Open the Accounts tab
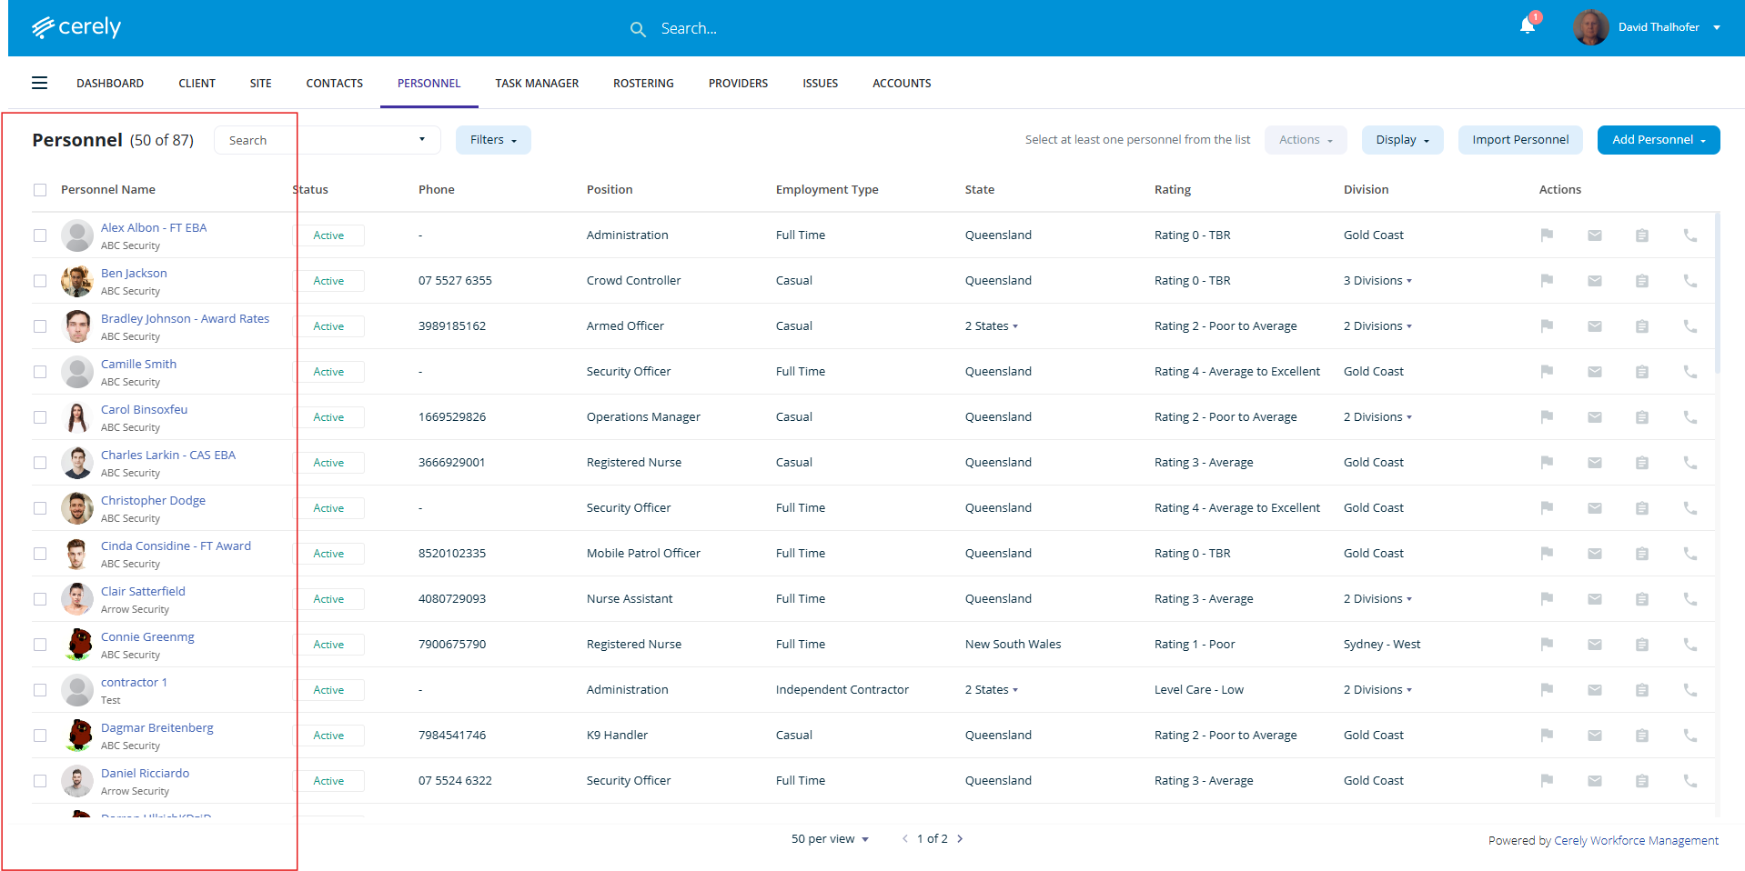The image size is (1745, 871). pyautogui.click(x=902, y=84)
